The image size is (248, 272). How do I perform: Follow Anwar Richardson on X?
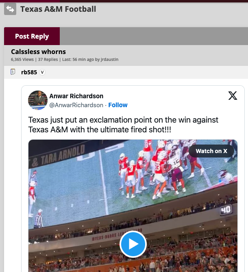coord(118,105)
